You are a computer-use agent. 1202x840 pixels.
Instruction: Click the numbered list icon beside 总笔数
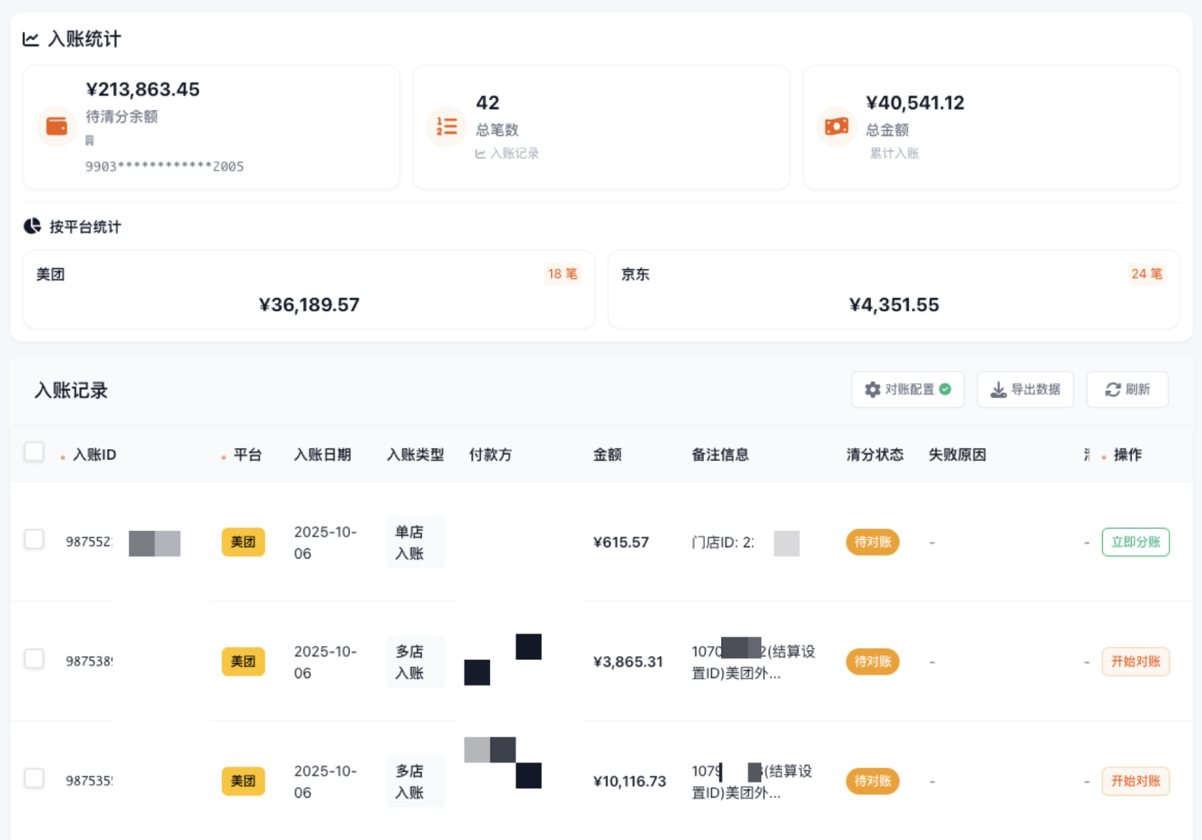pyautogui.click(x=446, y=127)
